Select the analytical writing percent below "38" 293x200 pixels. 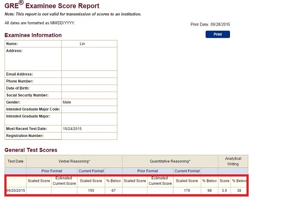(239, 191)
